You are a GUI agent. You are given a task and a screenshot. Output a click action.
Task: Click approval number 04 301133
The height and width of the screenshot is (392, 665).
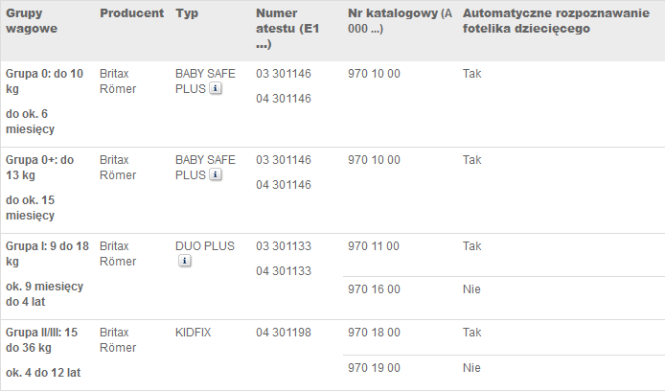[284, 271]
